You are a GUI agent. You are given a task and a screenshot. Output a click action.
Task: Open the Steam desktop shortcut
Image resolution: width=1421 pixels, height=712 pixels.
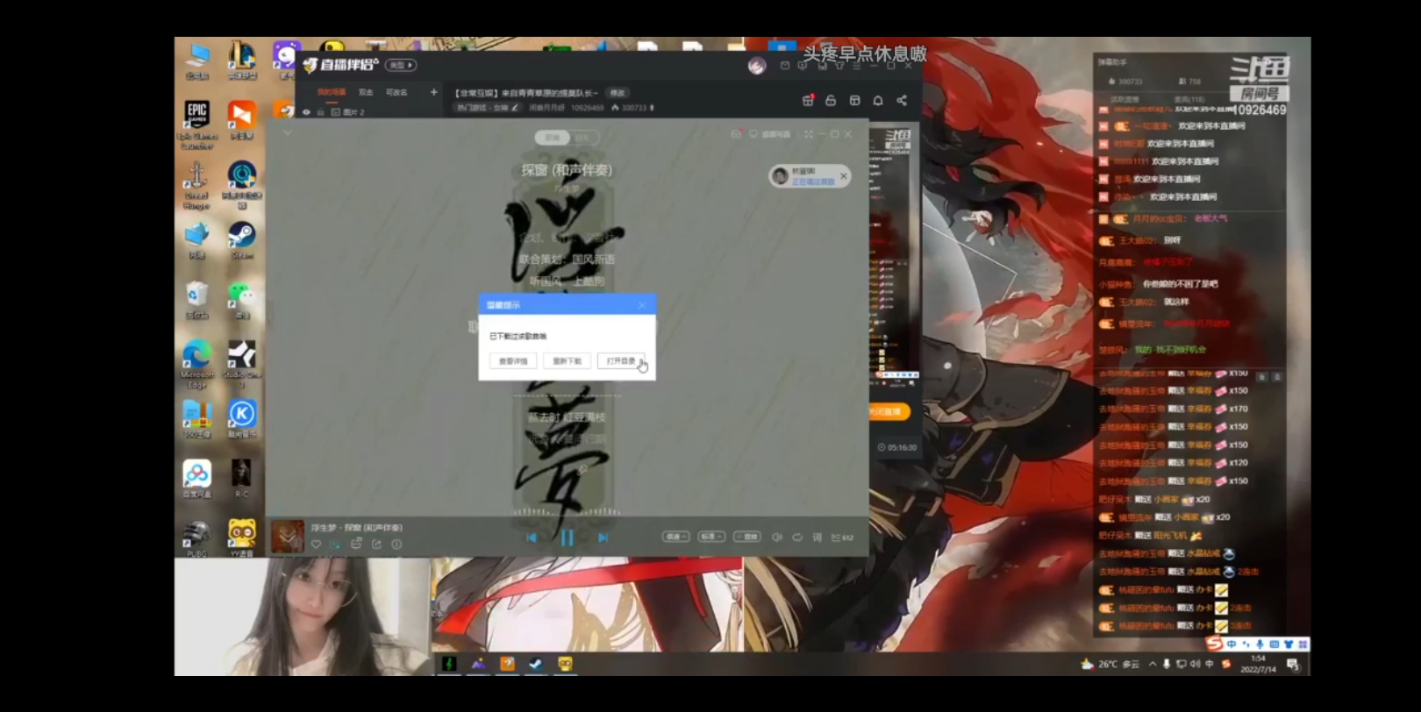click(242, 240)
